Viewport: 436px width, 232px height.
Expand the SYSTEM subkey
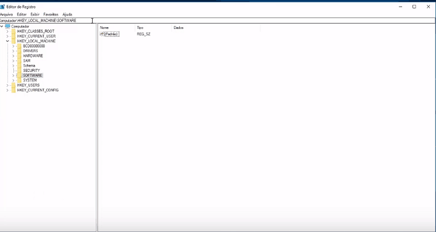click(13, 80)
